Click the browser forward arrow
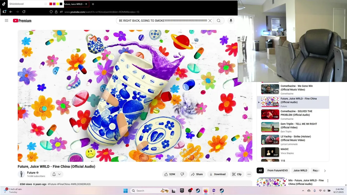 (17, 12)
